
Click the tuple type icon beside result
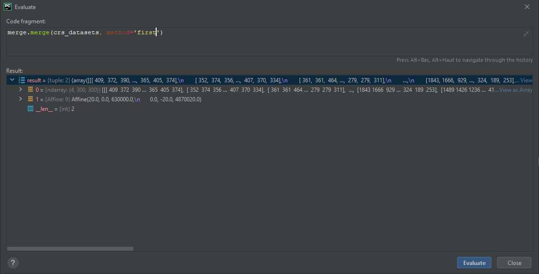(22, 80)
